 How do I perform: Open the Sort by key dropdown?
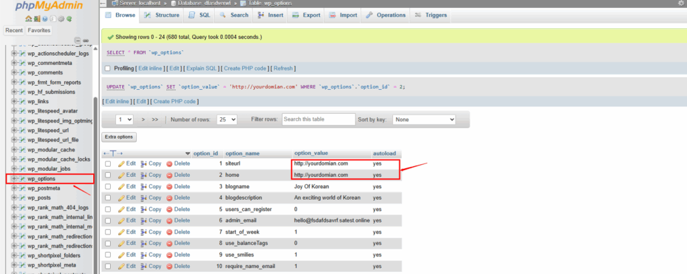(424, 119)
